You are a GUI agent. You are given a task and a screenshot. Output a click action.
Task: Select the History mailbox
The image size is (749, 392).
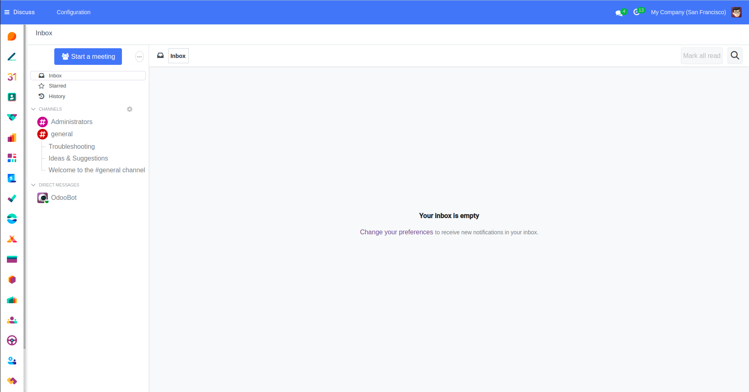pyautogui.click(x=57, y=96)
